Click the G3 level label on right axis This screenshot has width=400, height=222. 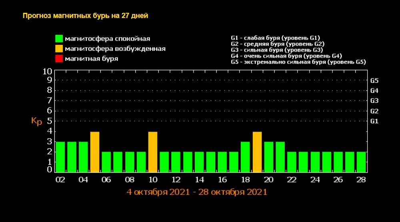pos(374,101)
